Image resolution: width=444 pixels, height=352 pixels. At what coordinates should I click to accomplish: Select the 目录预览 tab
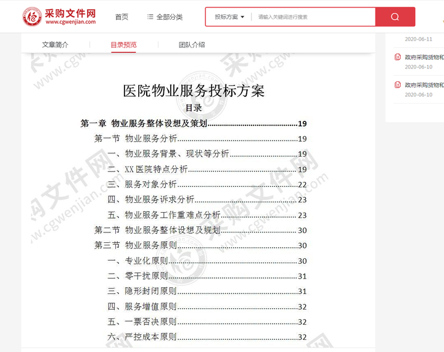pyautogui.click(x=123, y=45)
